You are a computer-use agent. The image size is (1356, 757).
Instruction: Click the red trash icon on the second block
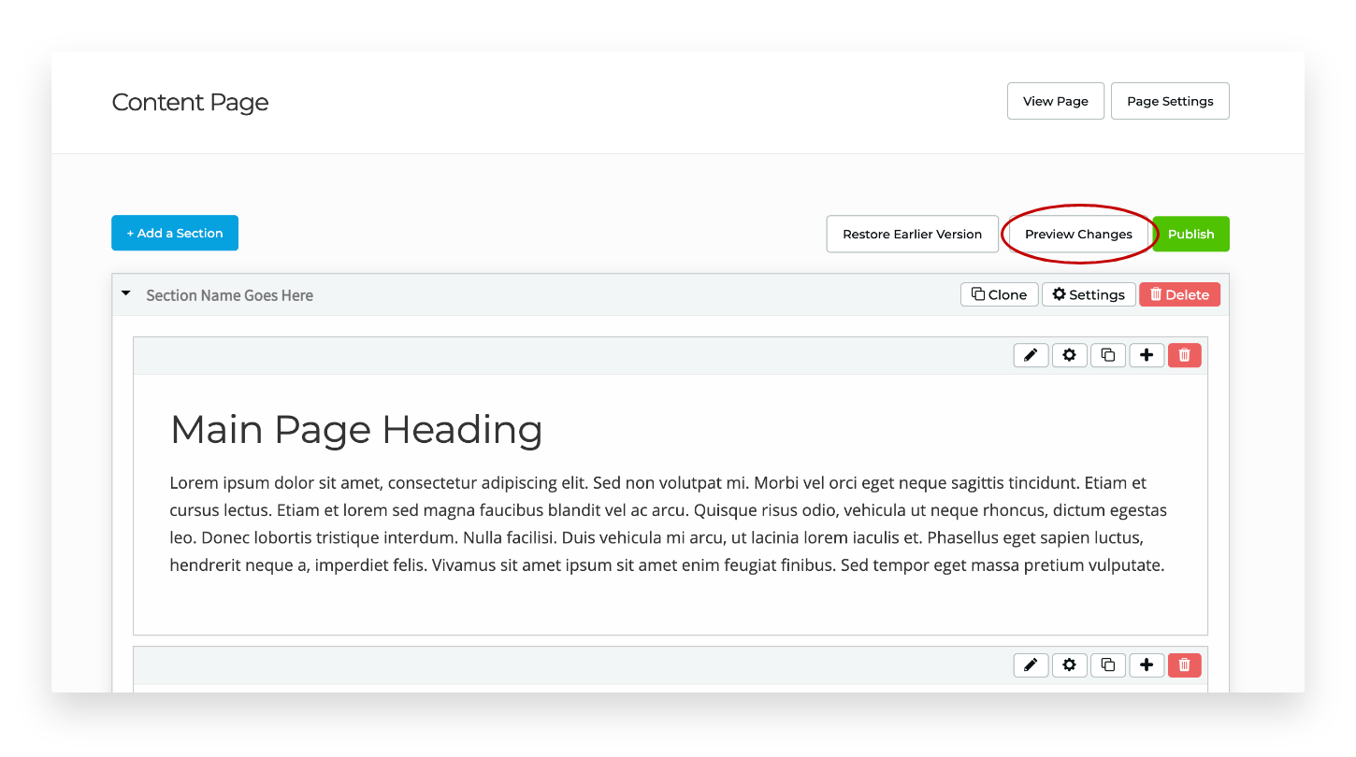pos(1184,664)
